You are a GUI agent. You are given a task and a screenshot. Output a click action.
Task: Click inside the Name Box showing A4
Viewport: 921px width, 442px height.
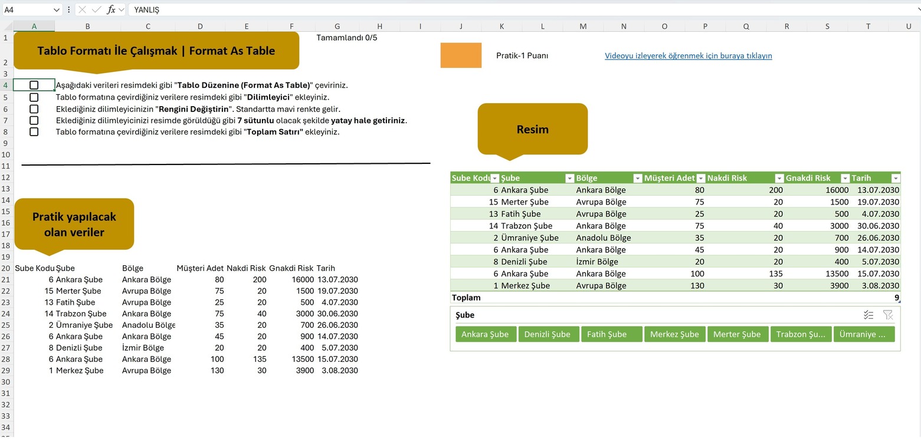point(27,10)
